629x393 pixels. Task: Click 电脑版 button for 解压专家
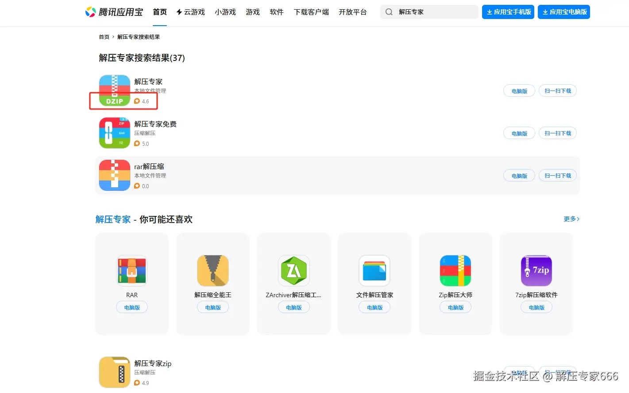[x=519, y=91]
